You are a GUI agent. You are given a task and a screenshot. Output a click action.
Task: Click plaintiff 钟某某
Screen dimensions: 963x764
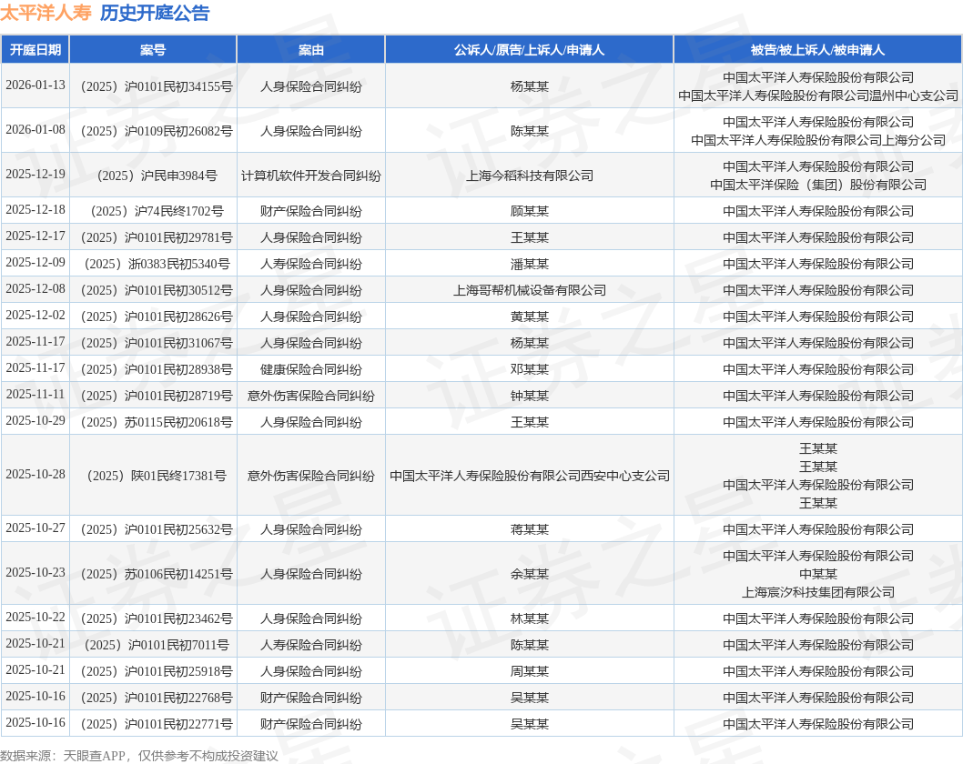(530, 396)
